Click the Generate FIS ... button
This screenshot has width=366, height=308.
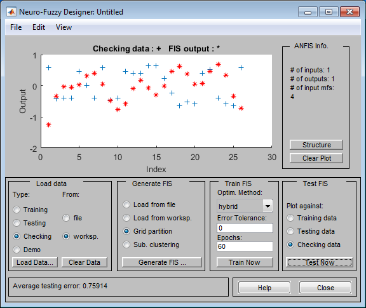[162, 262]
